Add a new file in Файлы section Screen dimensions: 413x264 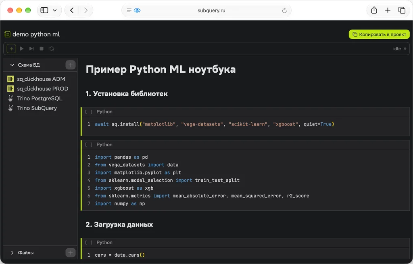[70, 253]
